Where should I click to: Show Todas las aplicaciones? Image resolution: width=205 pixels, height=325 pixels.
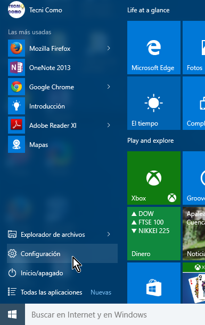[x=52, y=292]
